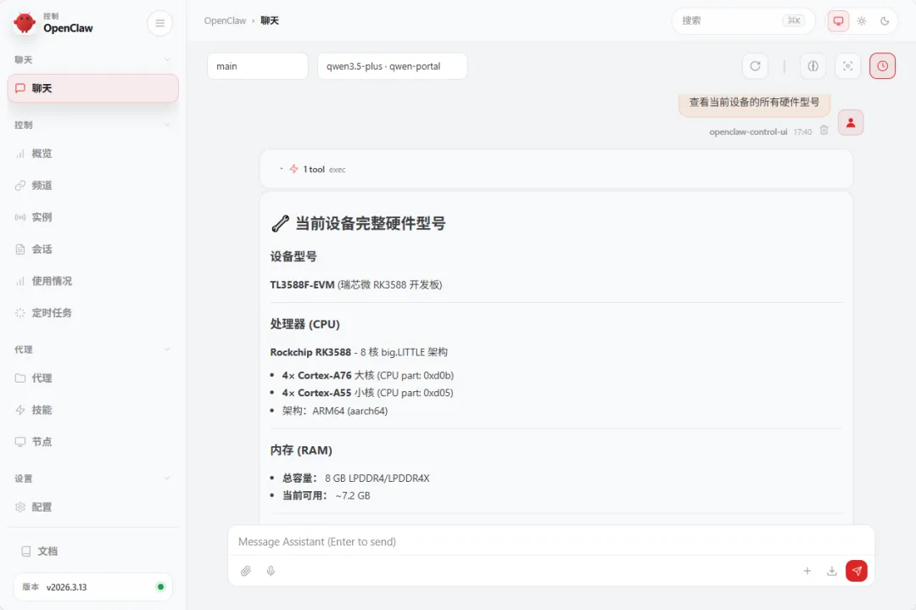The height and width of the screenshot is (610, 916).
Task: Click the version v2026.3.13 badge
Action: (93, 587)
